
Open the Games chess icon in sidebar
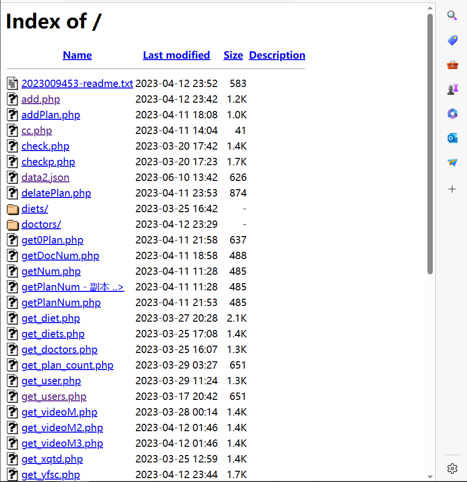452,89
